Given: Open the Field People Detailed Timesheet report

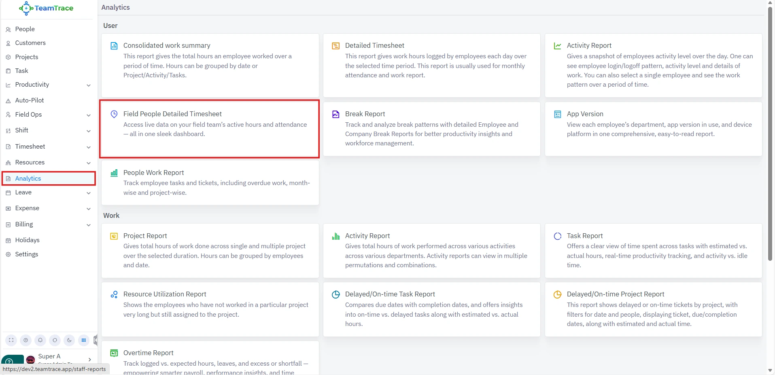Looking at the screenshot, I should (x=172, y=114).
